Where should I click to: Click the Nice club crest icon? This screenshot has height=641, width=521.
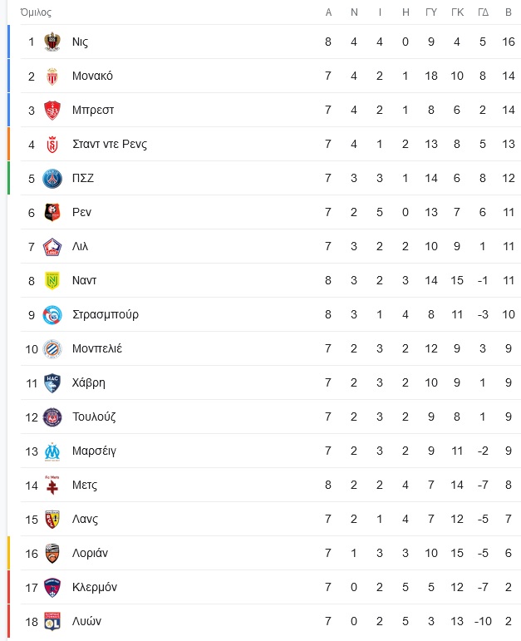[52, 42]
